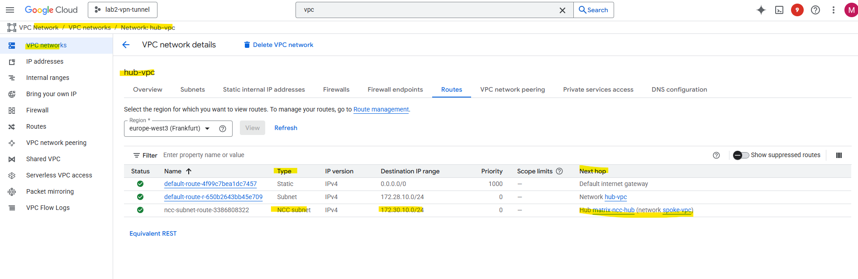Open notifications with red badge 9
Screen dimensions: 858x279
point(797,10)
